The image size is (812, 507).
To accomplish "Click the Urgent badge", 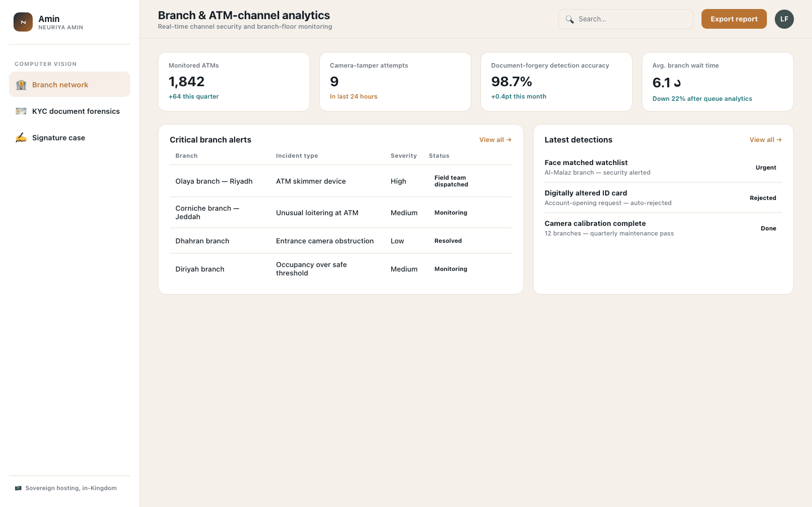I will 766,167.
